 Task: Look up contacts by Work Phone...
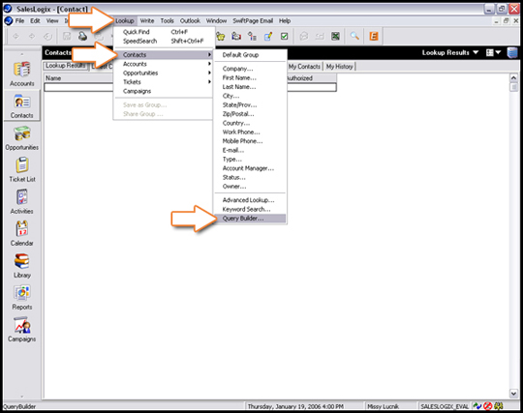(x=250, y=132)
